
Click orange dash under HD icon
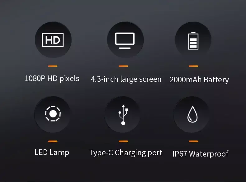click(x=53, y=66)
